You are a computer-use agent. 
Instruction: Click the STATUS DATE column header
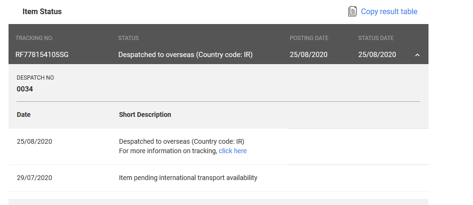[x=376, y=38]
